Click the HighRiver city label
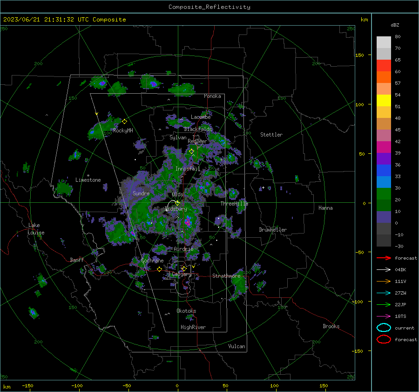 click(193, 327)
